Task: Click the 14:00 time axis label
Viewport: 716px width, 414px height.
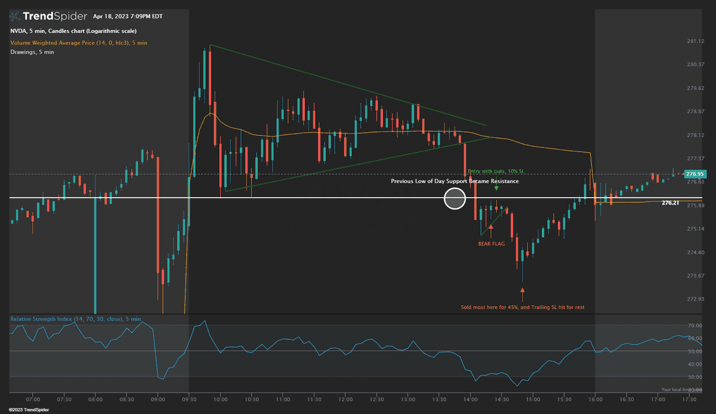Action: click(x=471, y=399)
